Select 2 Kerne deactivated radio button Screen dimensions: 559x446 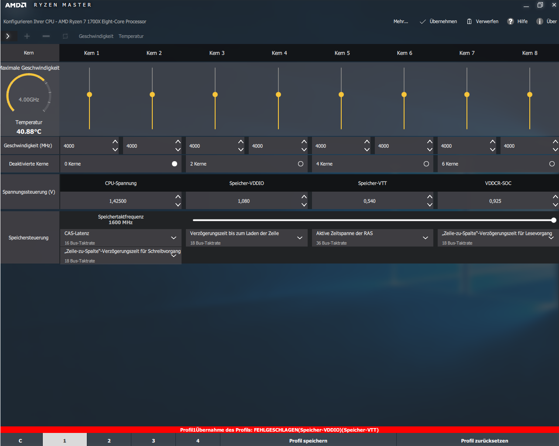301,164
